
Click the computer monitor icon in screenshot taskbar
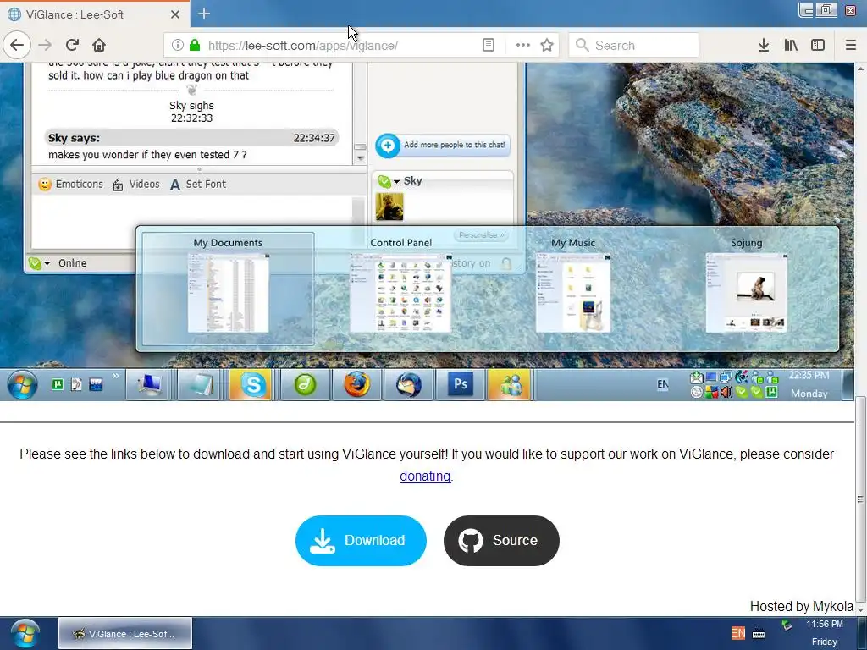click(x=147, y=384)
